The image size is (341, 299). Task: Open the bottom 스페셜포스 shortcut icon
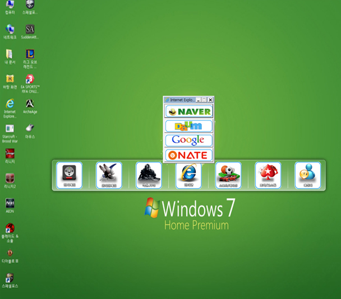click(10, 281)
